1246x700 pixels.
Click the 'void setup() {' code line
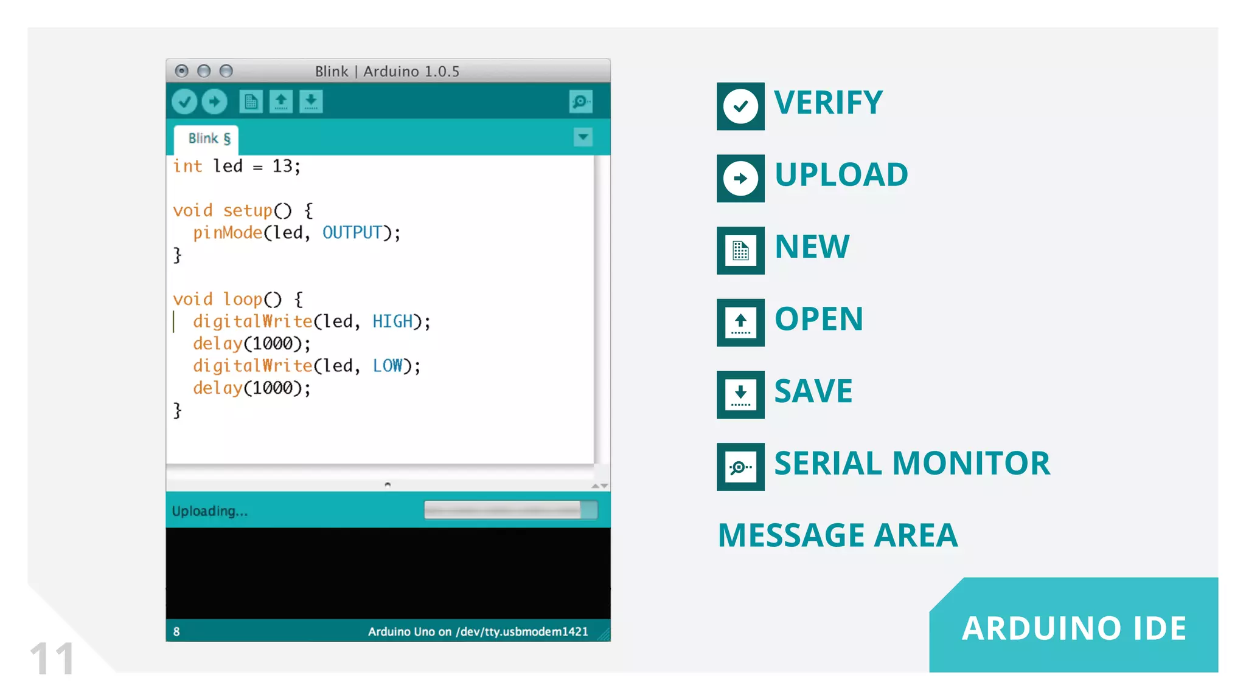[243, 211]
